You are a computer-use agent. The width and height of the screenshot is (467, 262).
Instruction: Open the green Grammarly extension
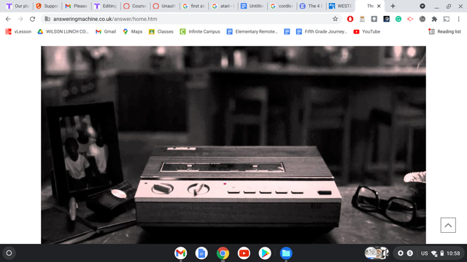398,19
